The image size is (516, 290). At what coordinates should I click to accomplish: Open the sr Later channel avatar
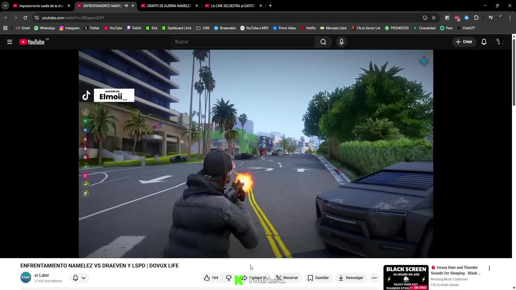pos(26,278)
